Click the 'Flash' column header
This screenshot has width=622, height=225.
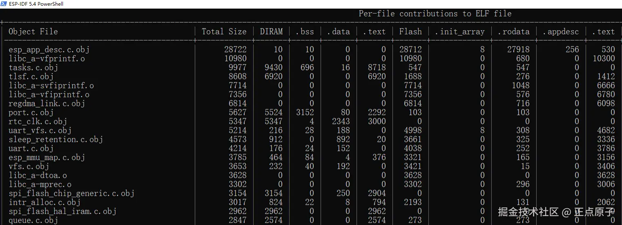[x=410, y=31]
